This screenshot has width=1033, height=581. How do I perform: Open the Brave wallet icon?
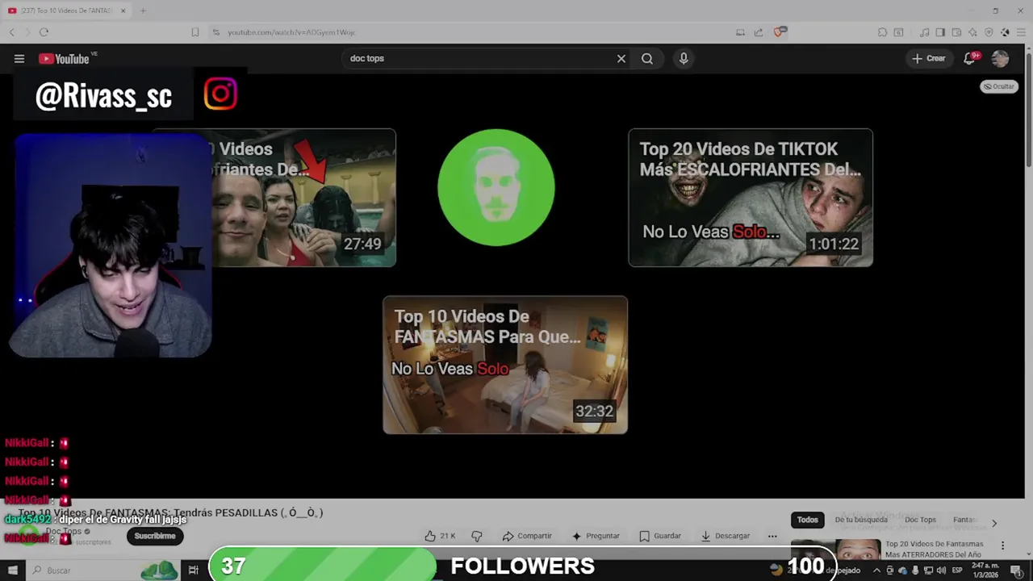956,32
